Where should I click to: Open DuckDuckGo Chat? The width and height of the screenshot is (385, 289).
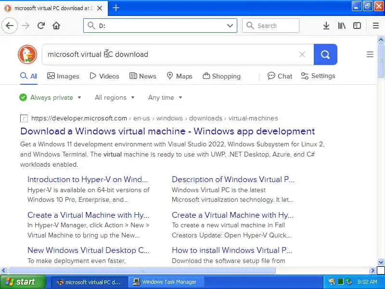click(280, 76)
